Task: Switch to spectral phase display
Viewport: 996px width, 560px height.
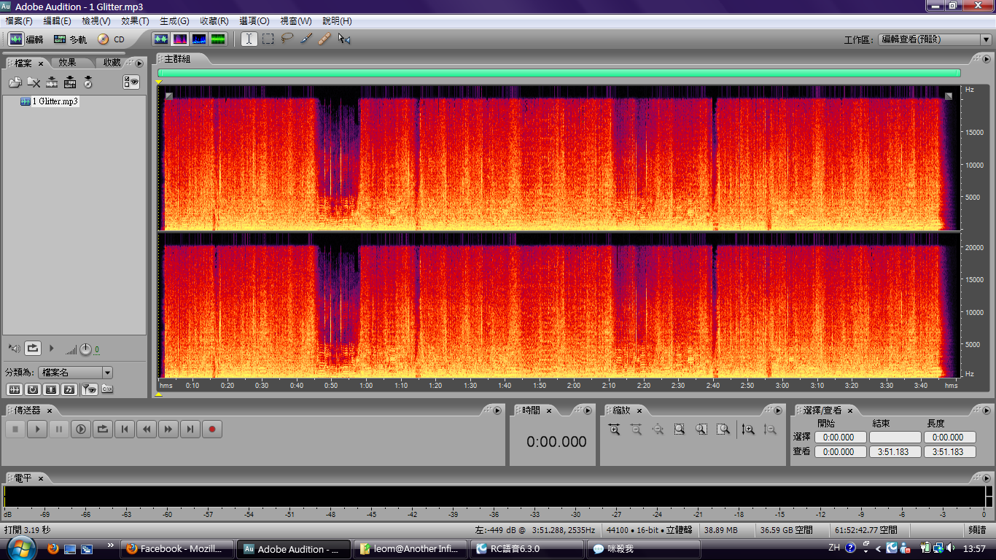Action: [x=217, y=39]
